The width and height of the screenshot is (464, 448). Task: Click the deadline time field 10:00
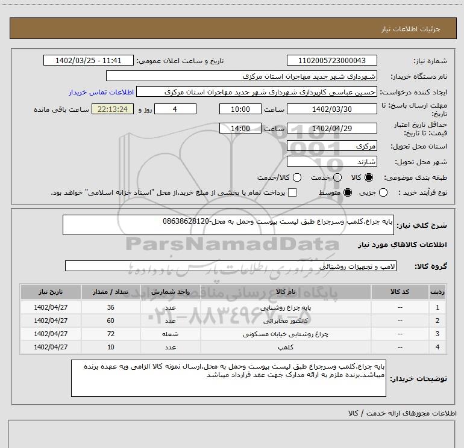click(240, 109)
